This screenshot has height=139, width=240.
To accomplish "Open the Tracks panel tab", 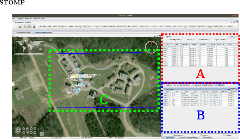I will (x=227, y=135).
